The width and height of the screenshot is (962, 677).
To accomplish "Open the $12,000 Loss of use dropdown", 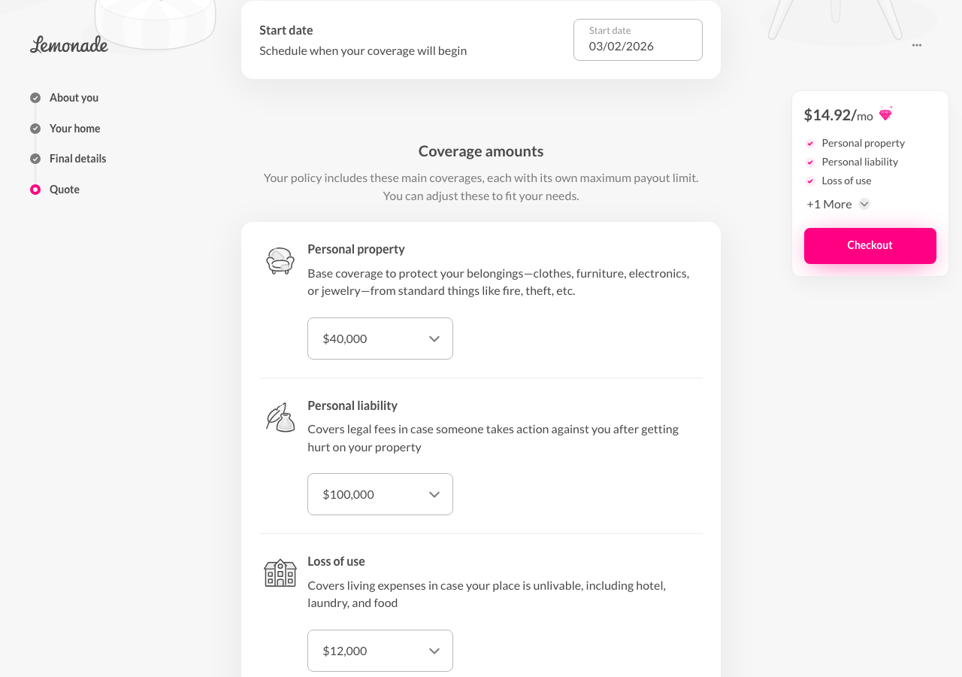I will tap(380, 650).
